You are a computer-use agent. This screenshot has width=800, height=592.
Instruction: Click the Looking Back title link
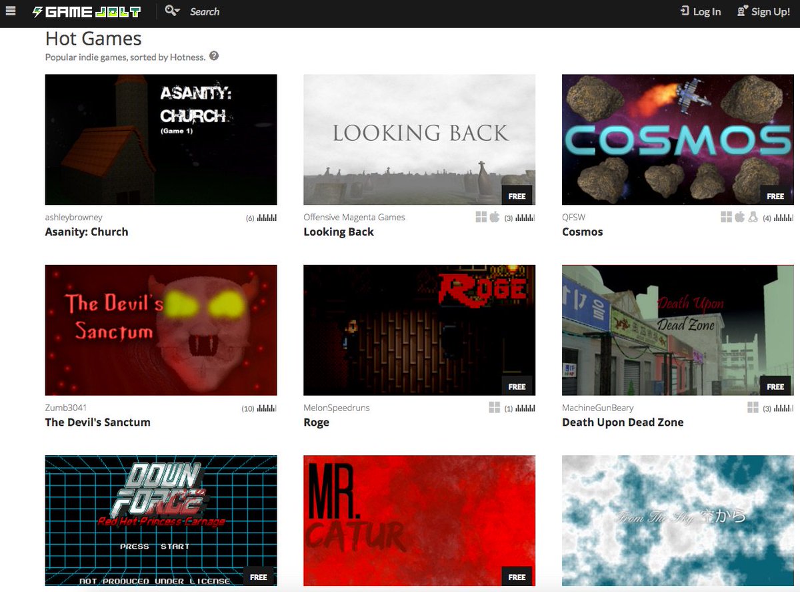[339, 232]
